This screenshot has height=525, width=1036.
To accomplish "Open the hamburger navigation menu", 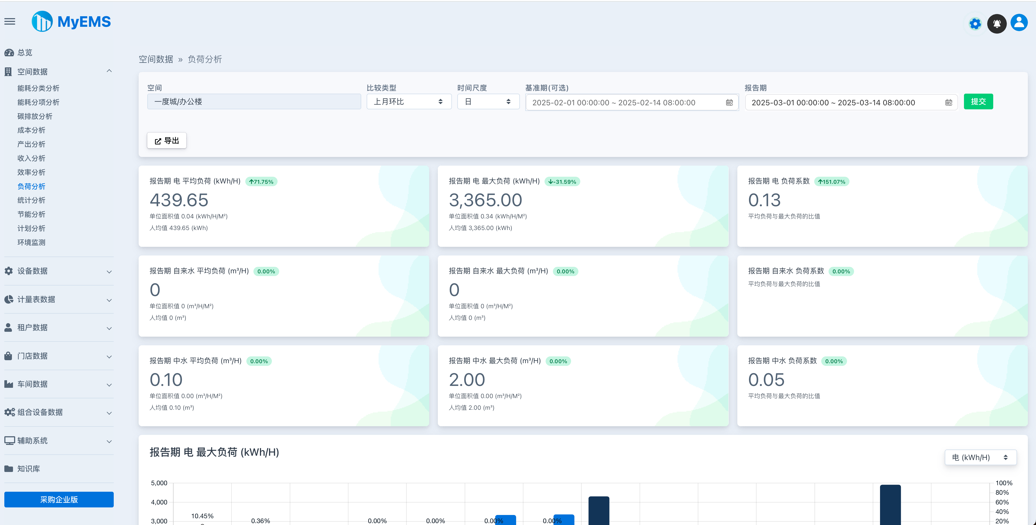I will [9, 21].
